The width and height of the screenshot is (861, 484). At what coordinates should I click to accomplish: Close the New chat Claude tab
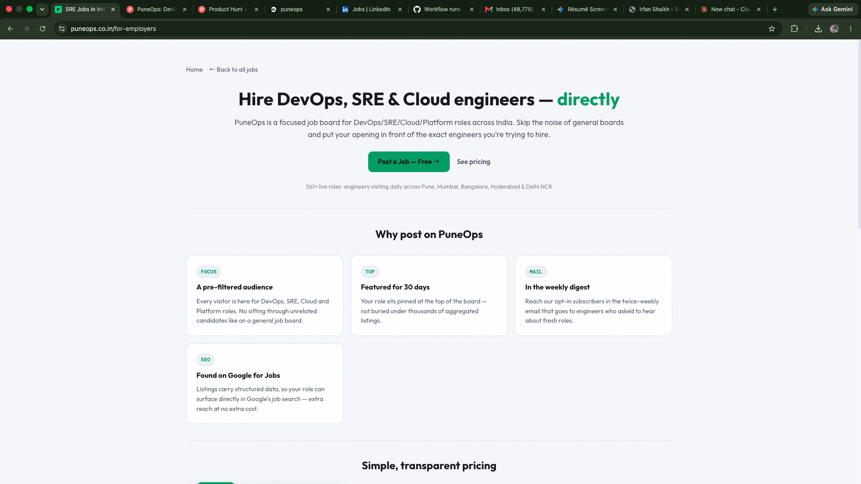[759, 9]
